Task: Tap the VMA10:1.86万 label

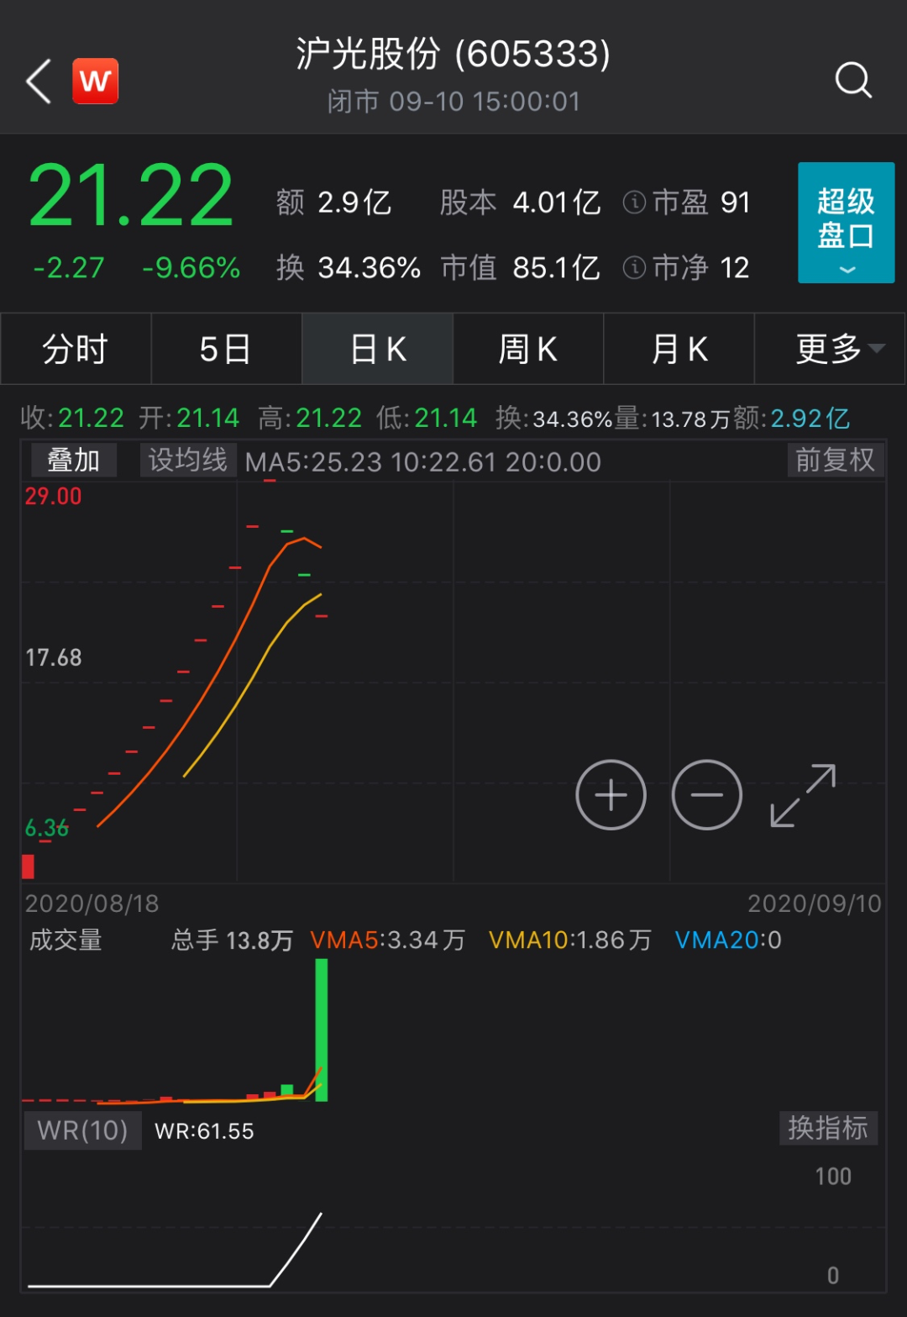Action: [570, 940]
